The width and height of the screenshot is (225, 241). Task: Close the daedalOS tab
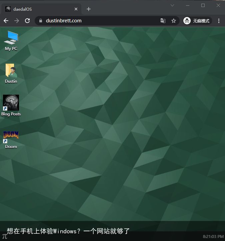[76, 9]
